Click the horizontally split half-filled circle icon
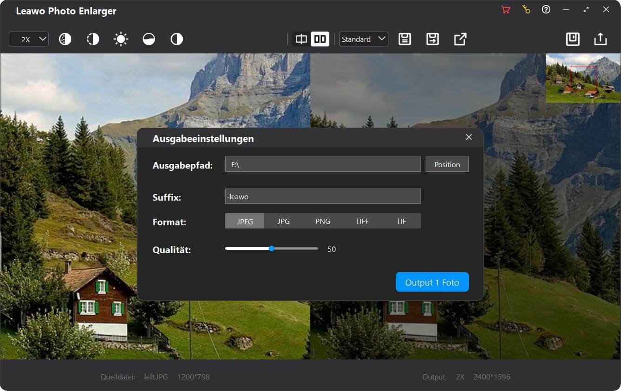This screenshot has height=391, width=621. [x=149, y=39]
